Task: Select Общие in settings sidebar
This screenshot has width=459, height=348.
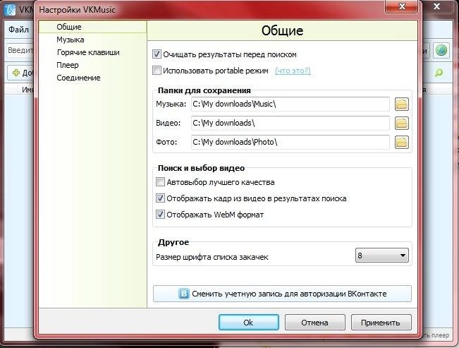Action: (92, 27)
